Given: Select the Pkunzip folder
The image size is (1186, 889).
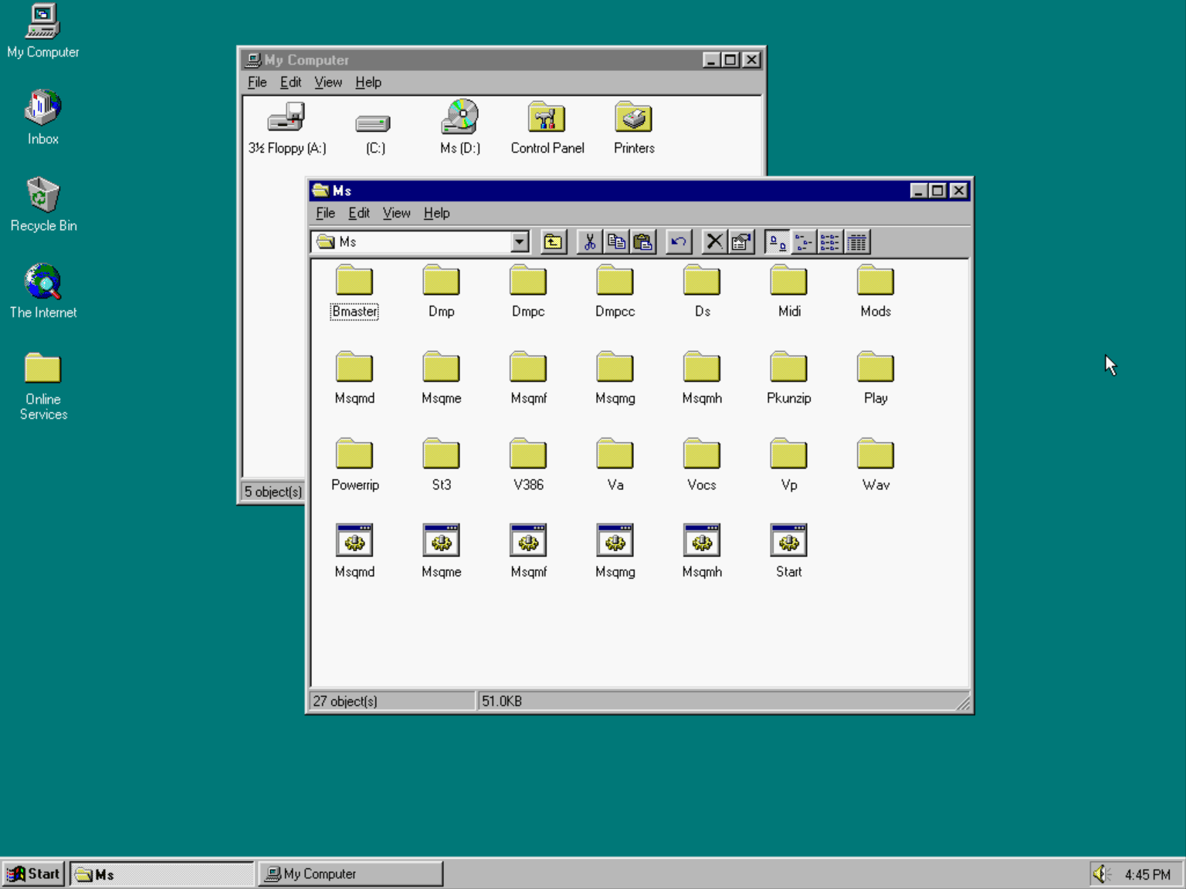Looking at the screenshot, I should point(789,378).
